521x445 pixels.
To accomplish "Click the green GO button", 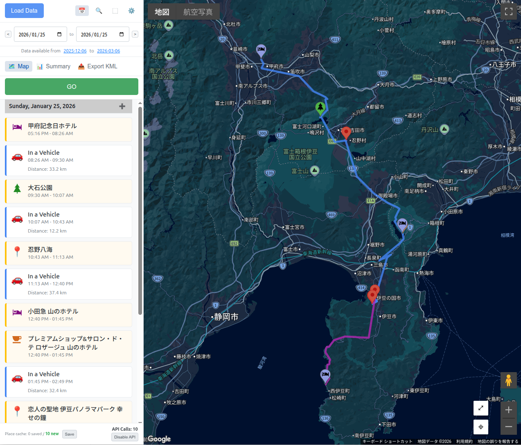I will (72, 87).
